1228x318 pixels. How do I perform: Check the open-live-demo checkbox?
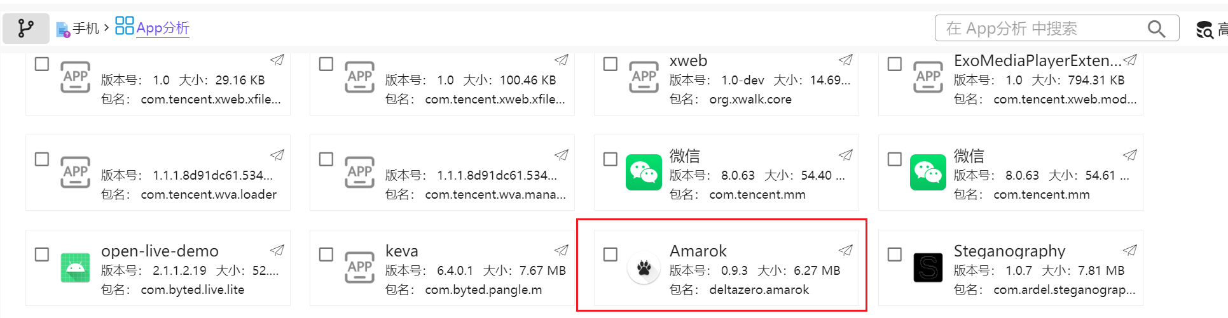42,255
